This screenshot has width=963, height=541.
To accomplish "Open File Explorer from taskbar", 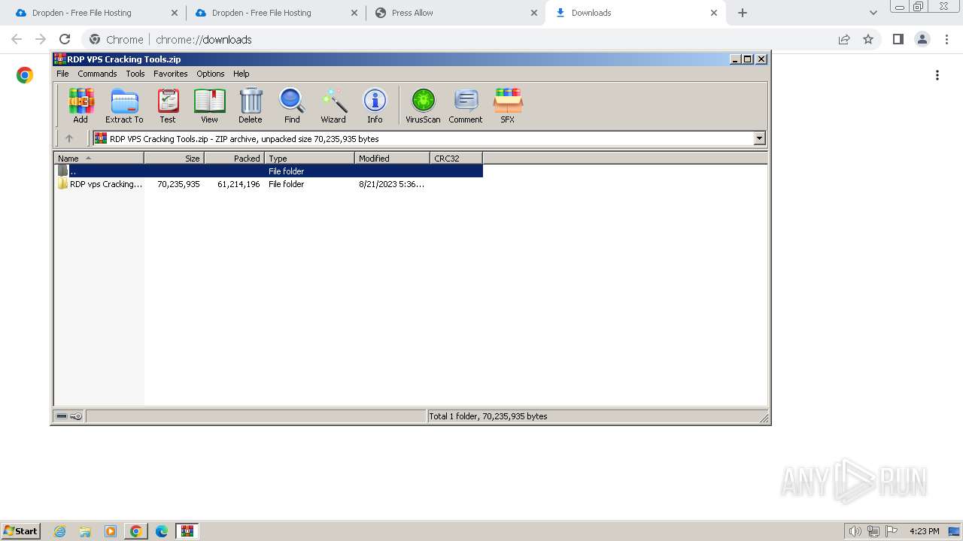I will click(85, 531).
